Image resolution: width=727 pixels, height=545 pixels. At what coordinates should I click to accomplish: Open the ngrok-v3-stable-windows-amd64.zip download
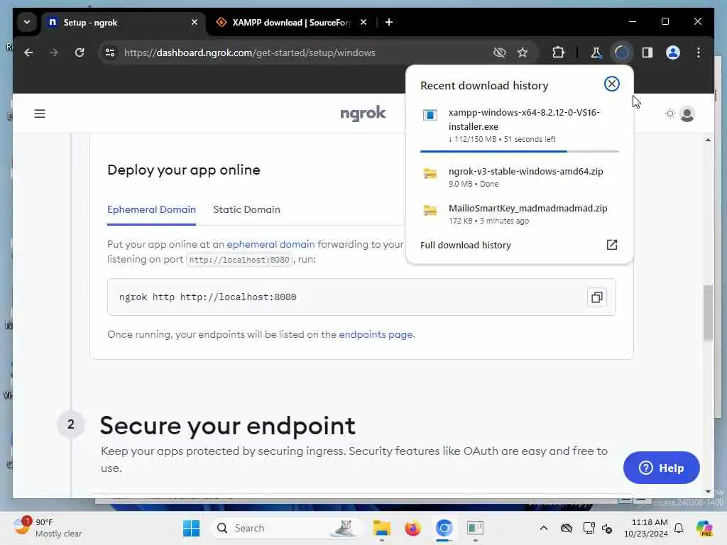click(519, 177)
